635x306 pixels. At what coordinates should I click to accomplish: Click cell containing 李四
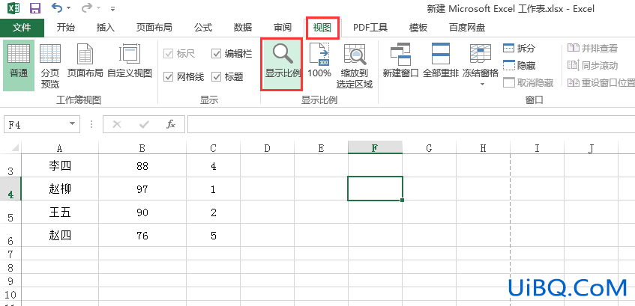pos(60,166)
